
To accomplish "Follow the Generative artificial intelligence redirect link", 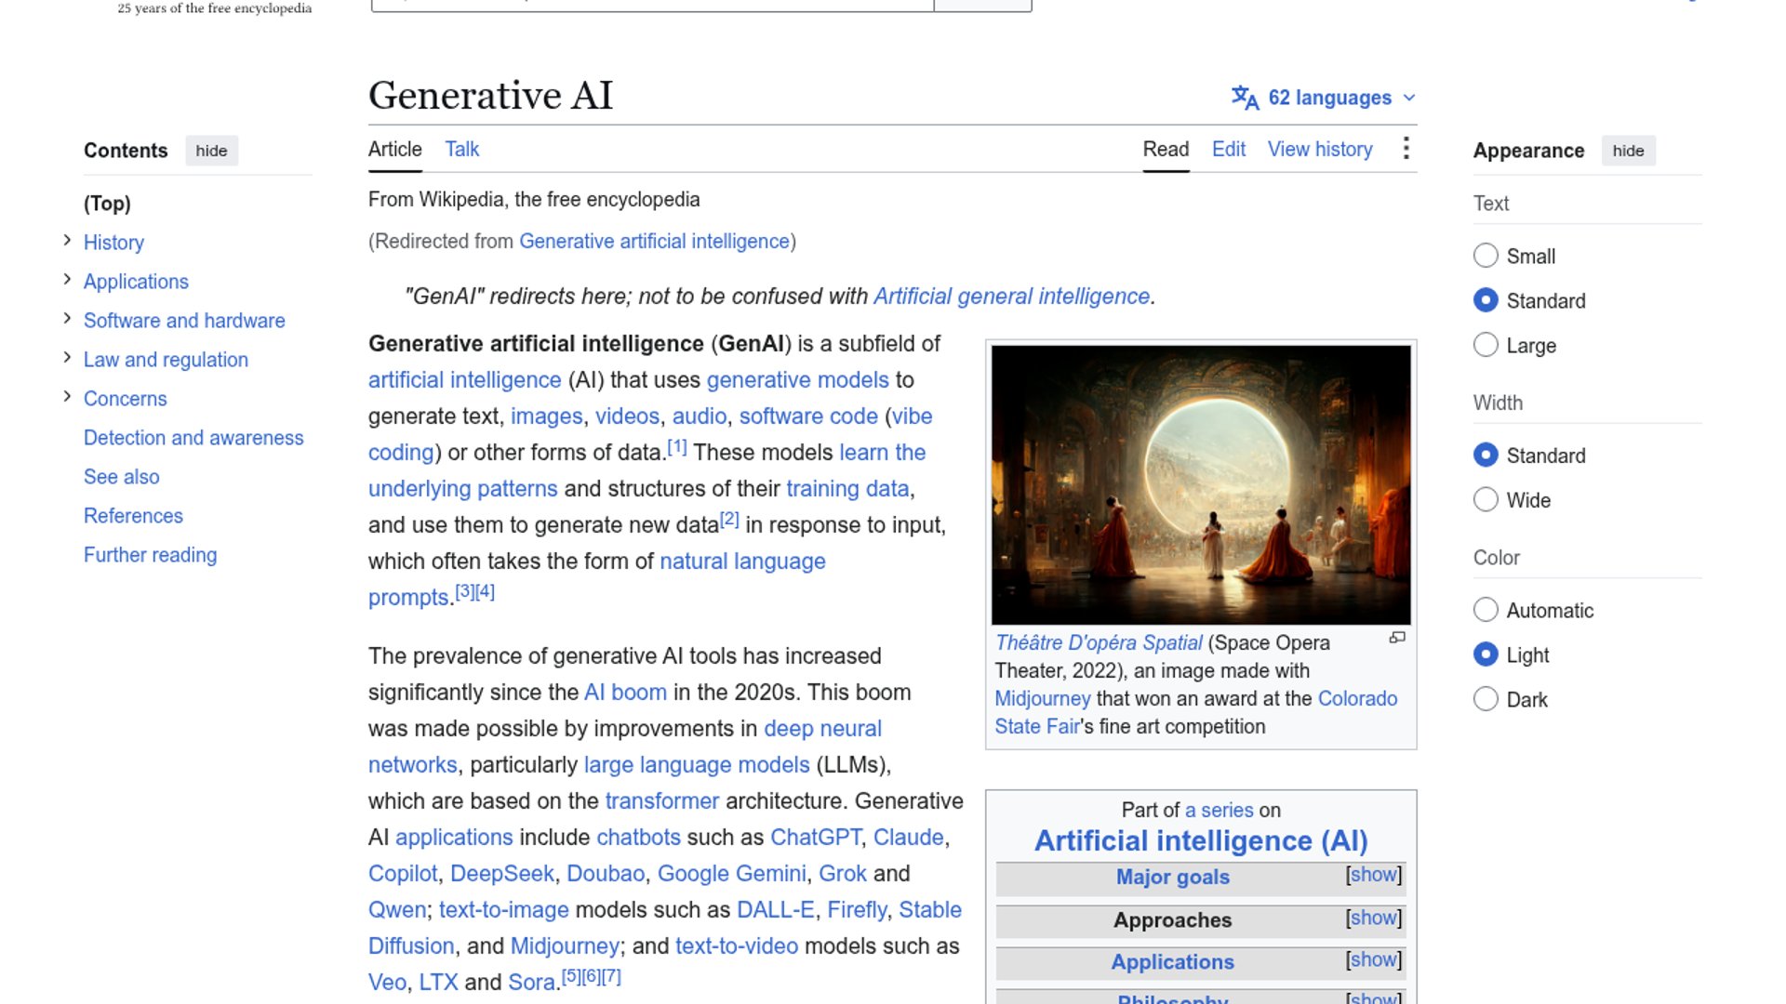I will [x=654, y=242].
